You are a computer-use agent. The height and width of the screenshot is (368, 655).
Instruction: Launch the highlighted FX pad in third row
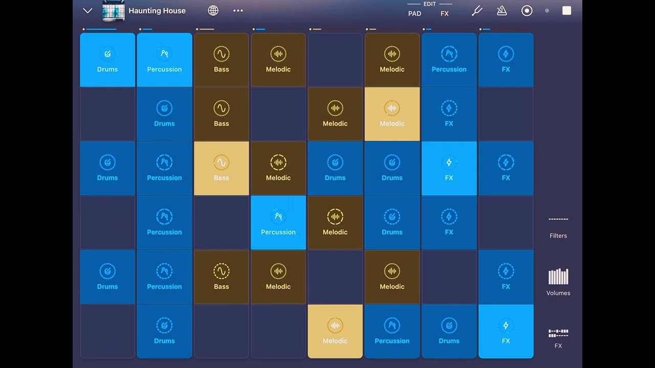point(449,169)
